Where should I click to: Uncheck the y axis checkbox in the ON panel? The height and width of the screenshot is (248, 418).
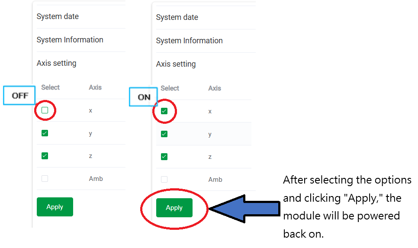164,134
